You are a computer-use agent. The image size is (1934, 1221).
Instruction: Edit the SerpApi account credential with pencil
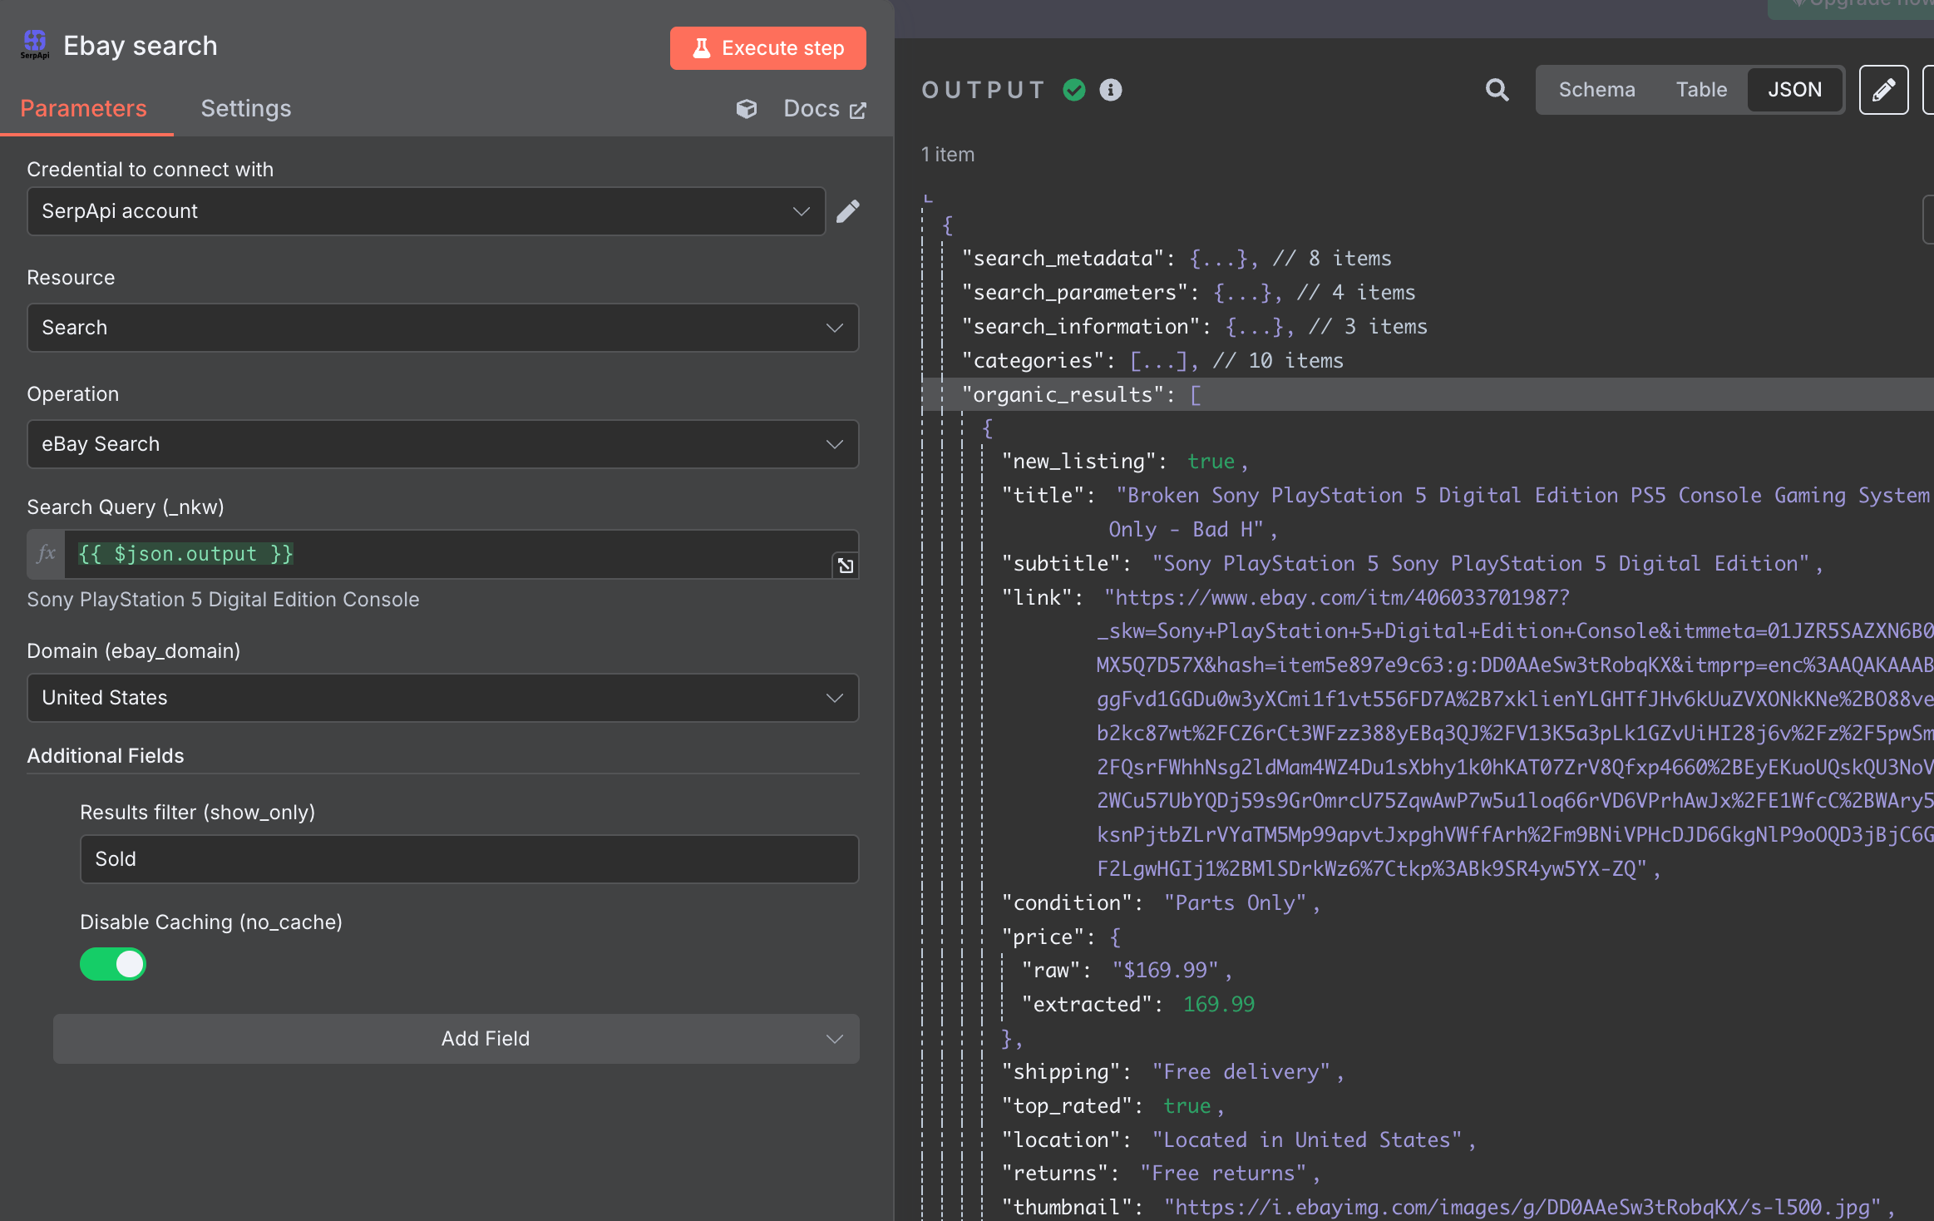(847, 211)
